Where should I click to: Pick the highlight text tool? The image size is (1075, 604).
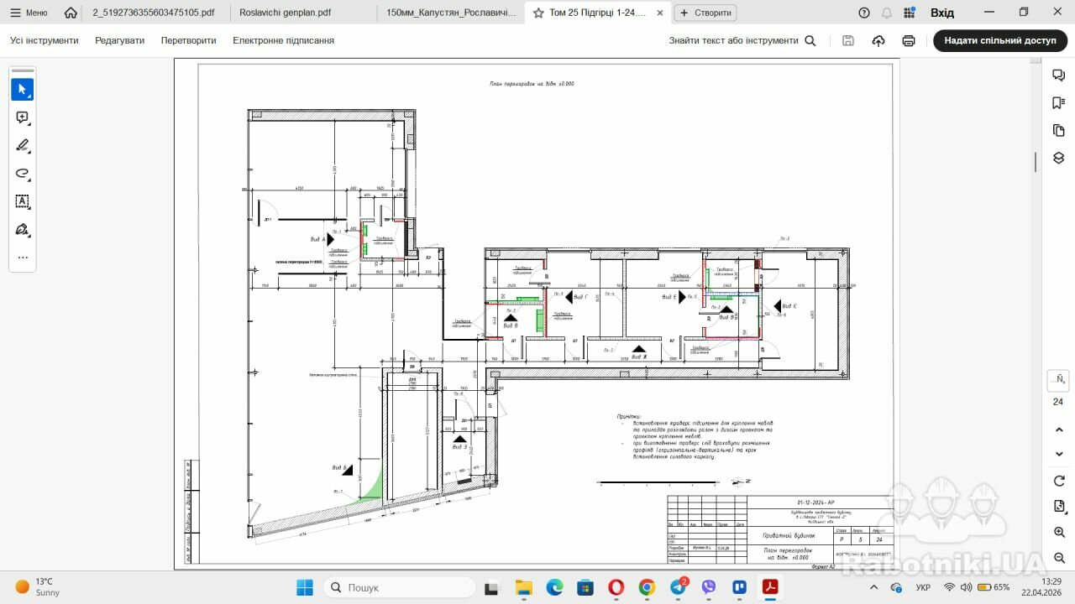pyautogui.click(x=23, y=145)
